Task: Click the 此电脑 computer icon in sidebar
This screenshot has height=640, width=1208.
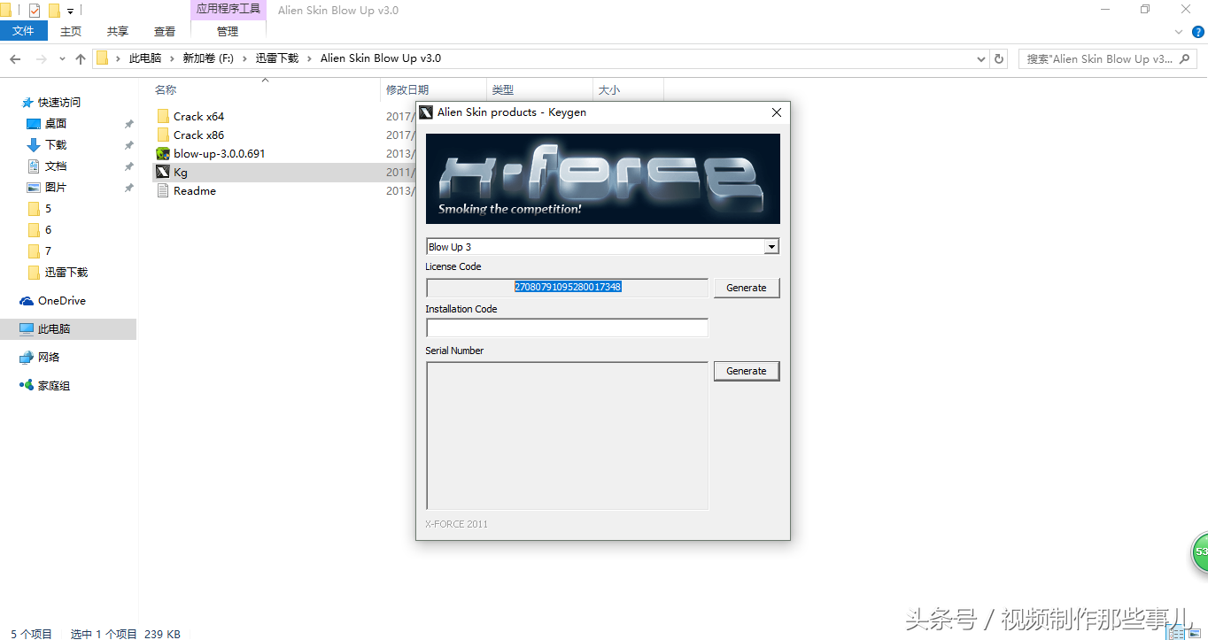Action: (27, 328)
